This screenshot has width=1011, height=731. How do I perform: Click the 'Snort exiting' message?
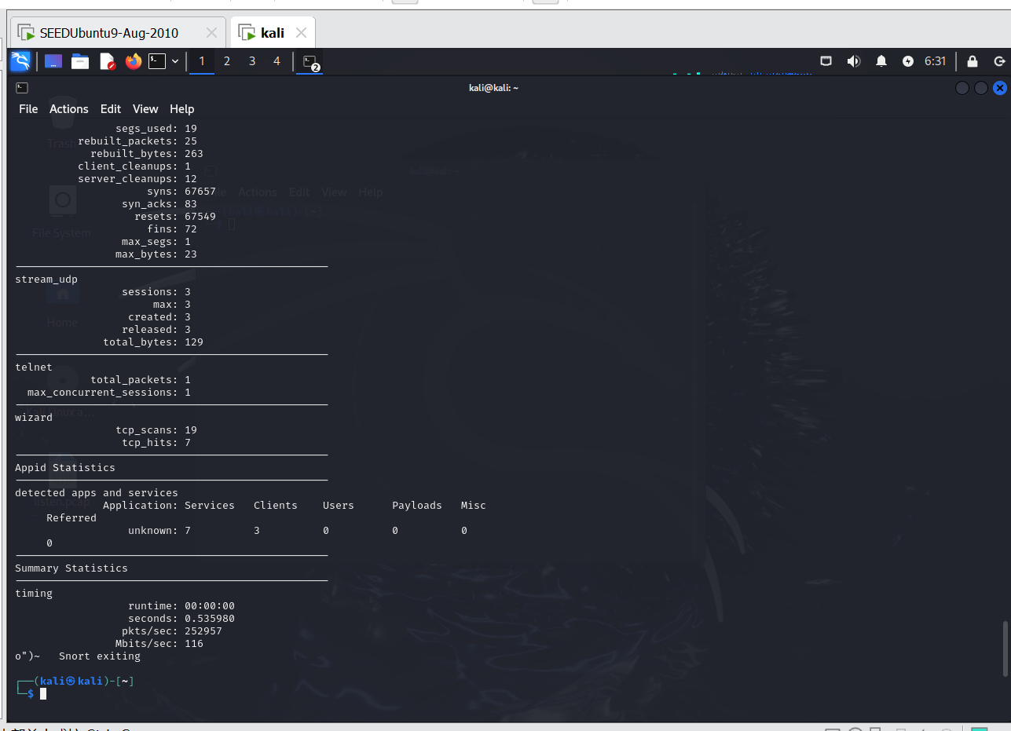point(100,656)
